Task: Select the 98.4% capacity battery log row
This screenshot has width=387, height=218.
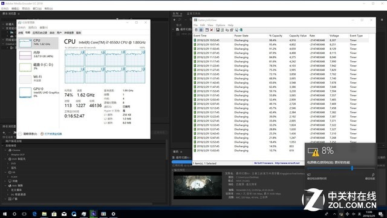Action: pos(281,41)
